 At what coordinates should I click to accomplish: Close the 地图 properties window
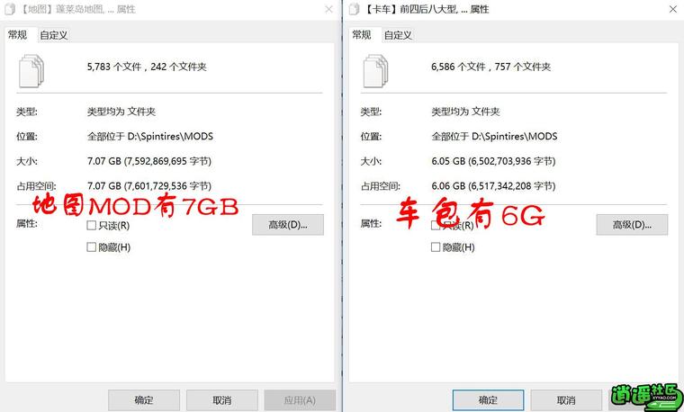[x=328, y=9]
